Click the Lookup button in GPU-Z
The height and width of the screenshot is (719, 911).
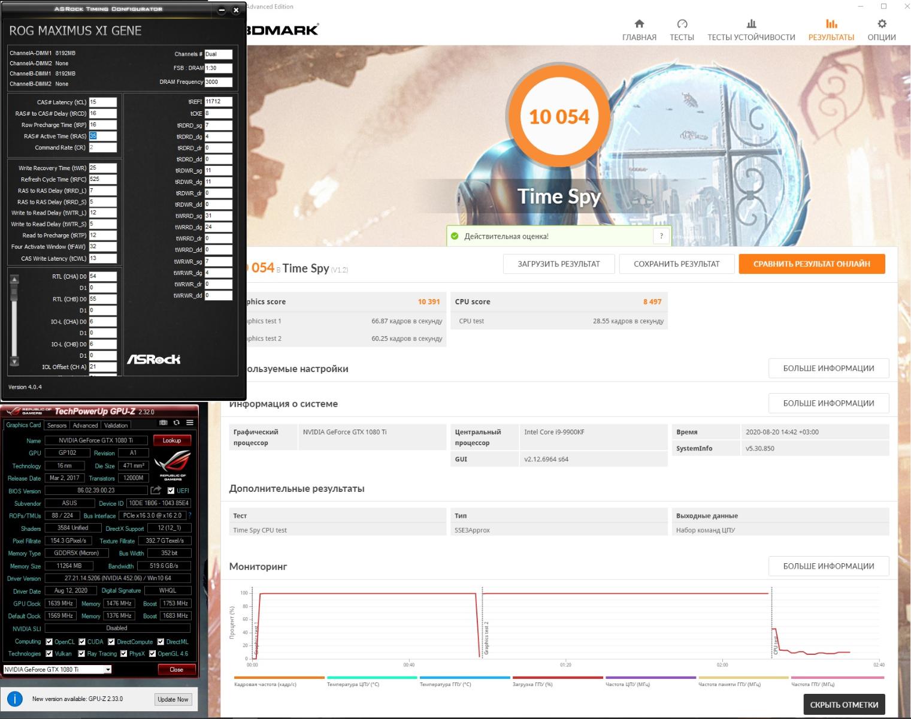[x=172, y=440]
